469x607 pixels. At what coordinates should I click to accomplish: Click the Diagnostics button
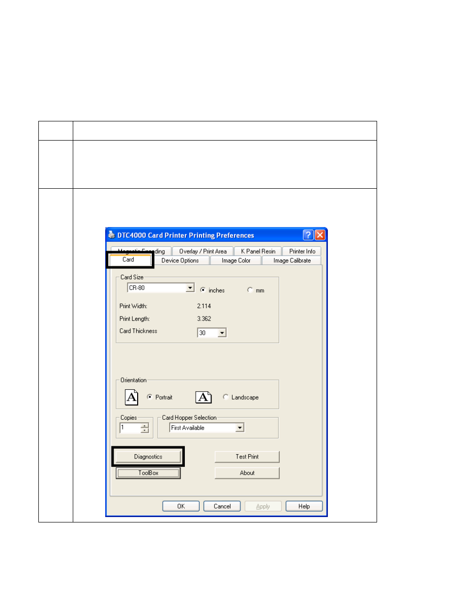tap(148, 457)
